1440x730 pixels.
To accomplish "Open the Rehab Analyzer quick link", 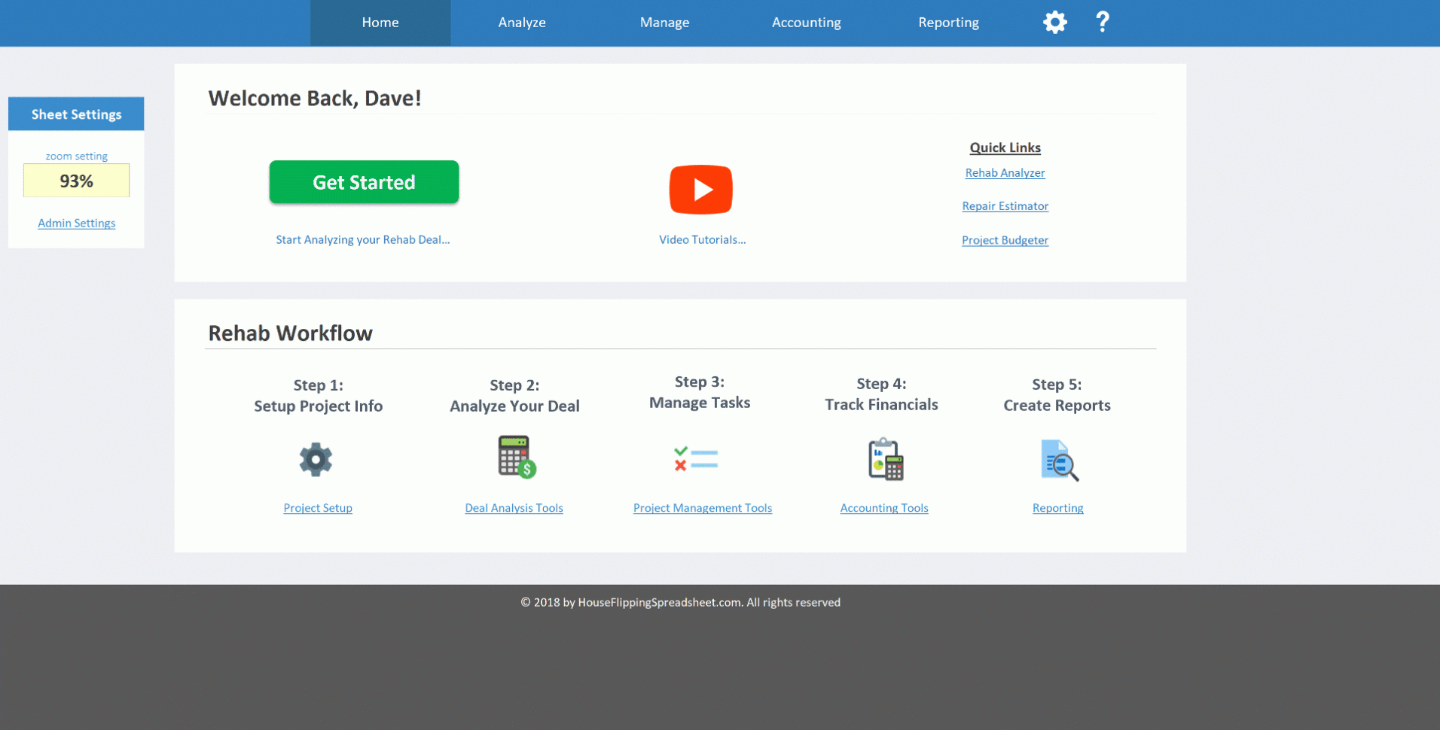I will [x=1005, y=173].
